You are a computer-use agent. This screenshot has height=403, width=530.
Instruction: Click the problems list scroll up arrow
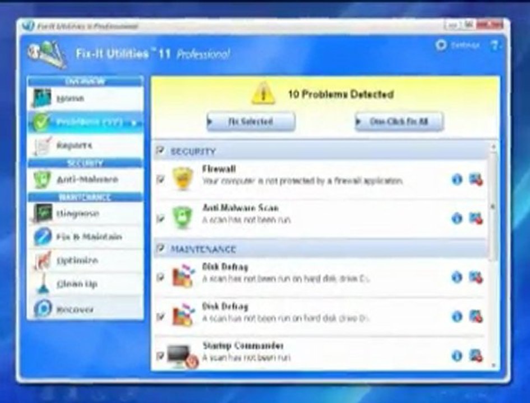(x=493, y=147)
